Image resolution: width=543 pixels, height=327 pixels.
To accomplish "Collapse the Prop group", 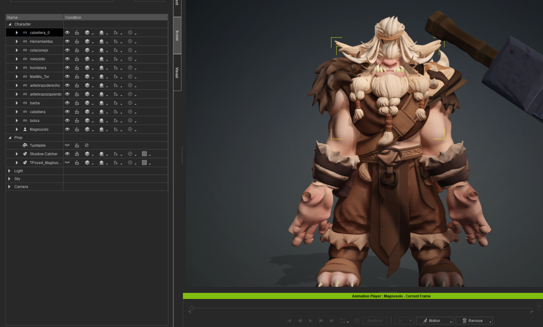I will (10, 138).
